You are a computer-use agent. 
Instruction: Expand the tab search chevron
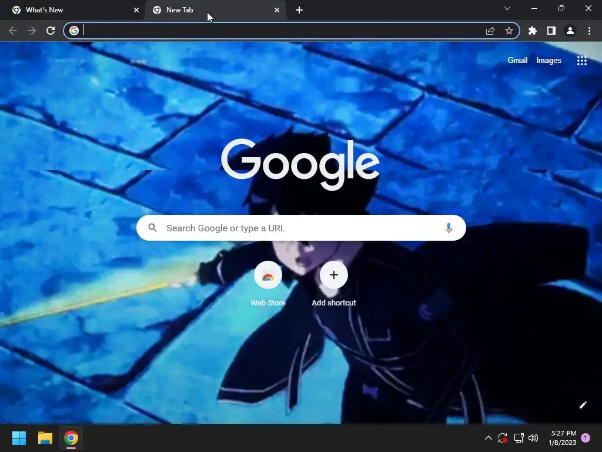[507, 8]
